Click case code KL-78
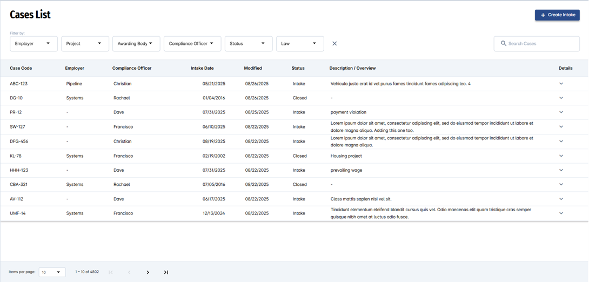 (16, 156)
